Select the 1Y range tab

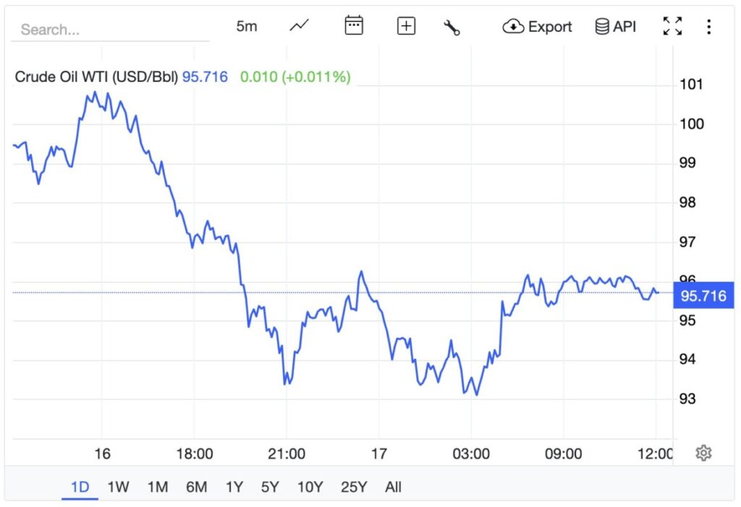pos(234,487)
